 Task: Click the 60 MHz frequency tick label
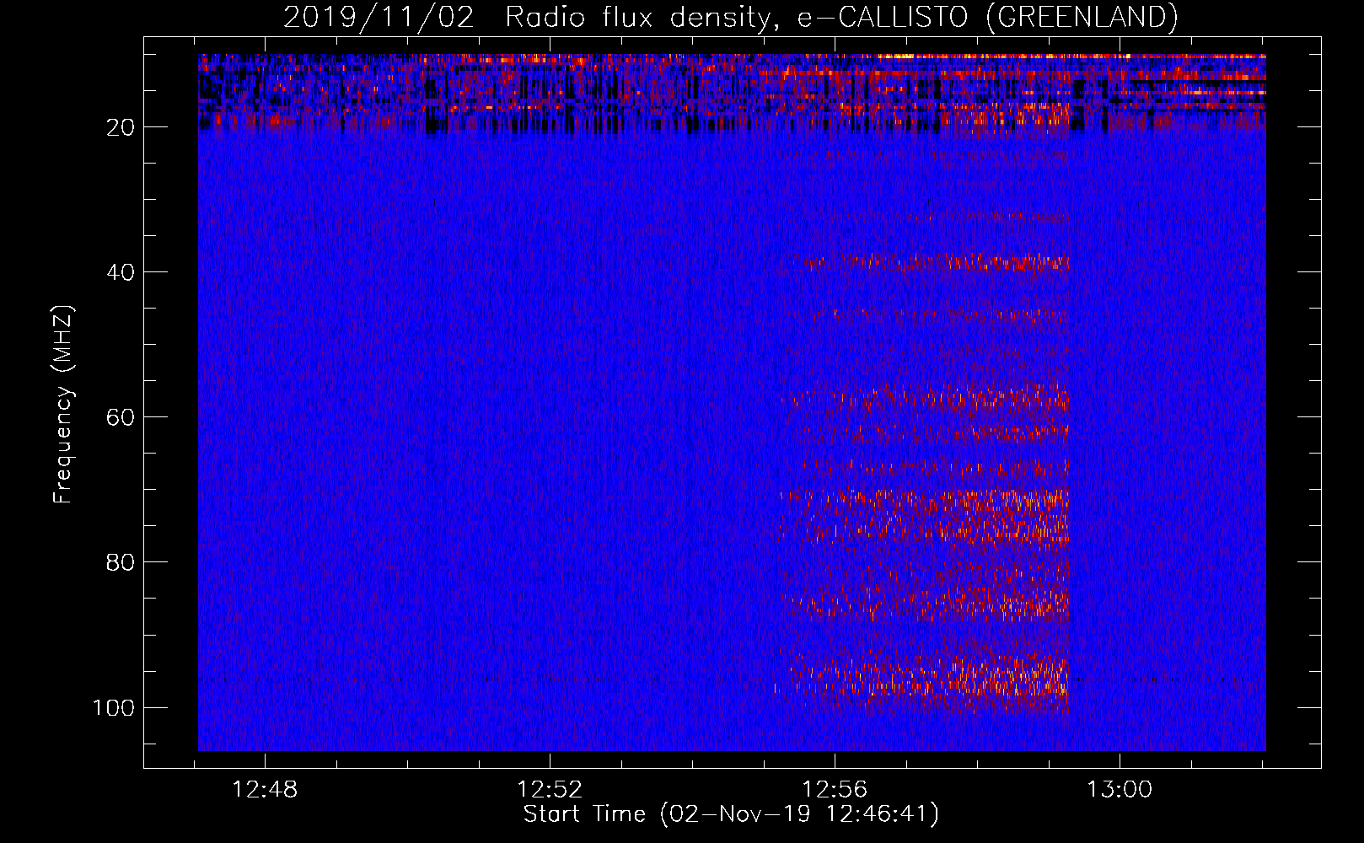pyautogui.click(x=121, y=417)
